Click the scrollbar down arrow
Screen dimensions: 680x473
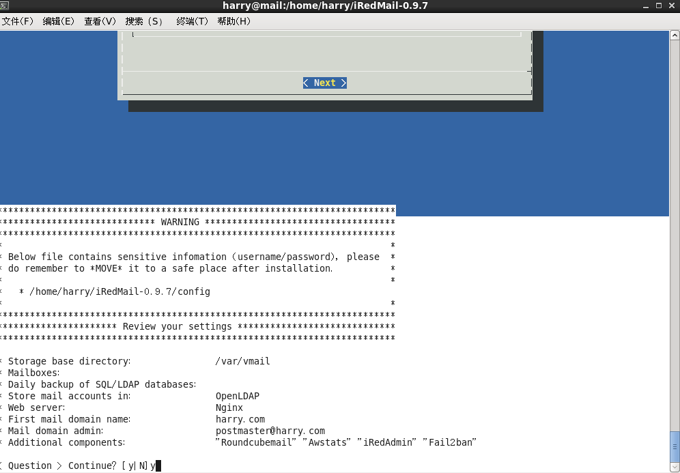pyautogui.click(x=675, y=467)
